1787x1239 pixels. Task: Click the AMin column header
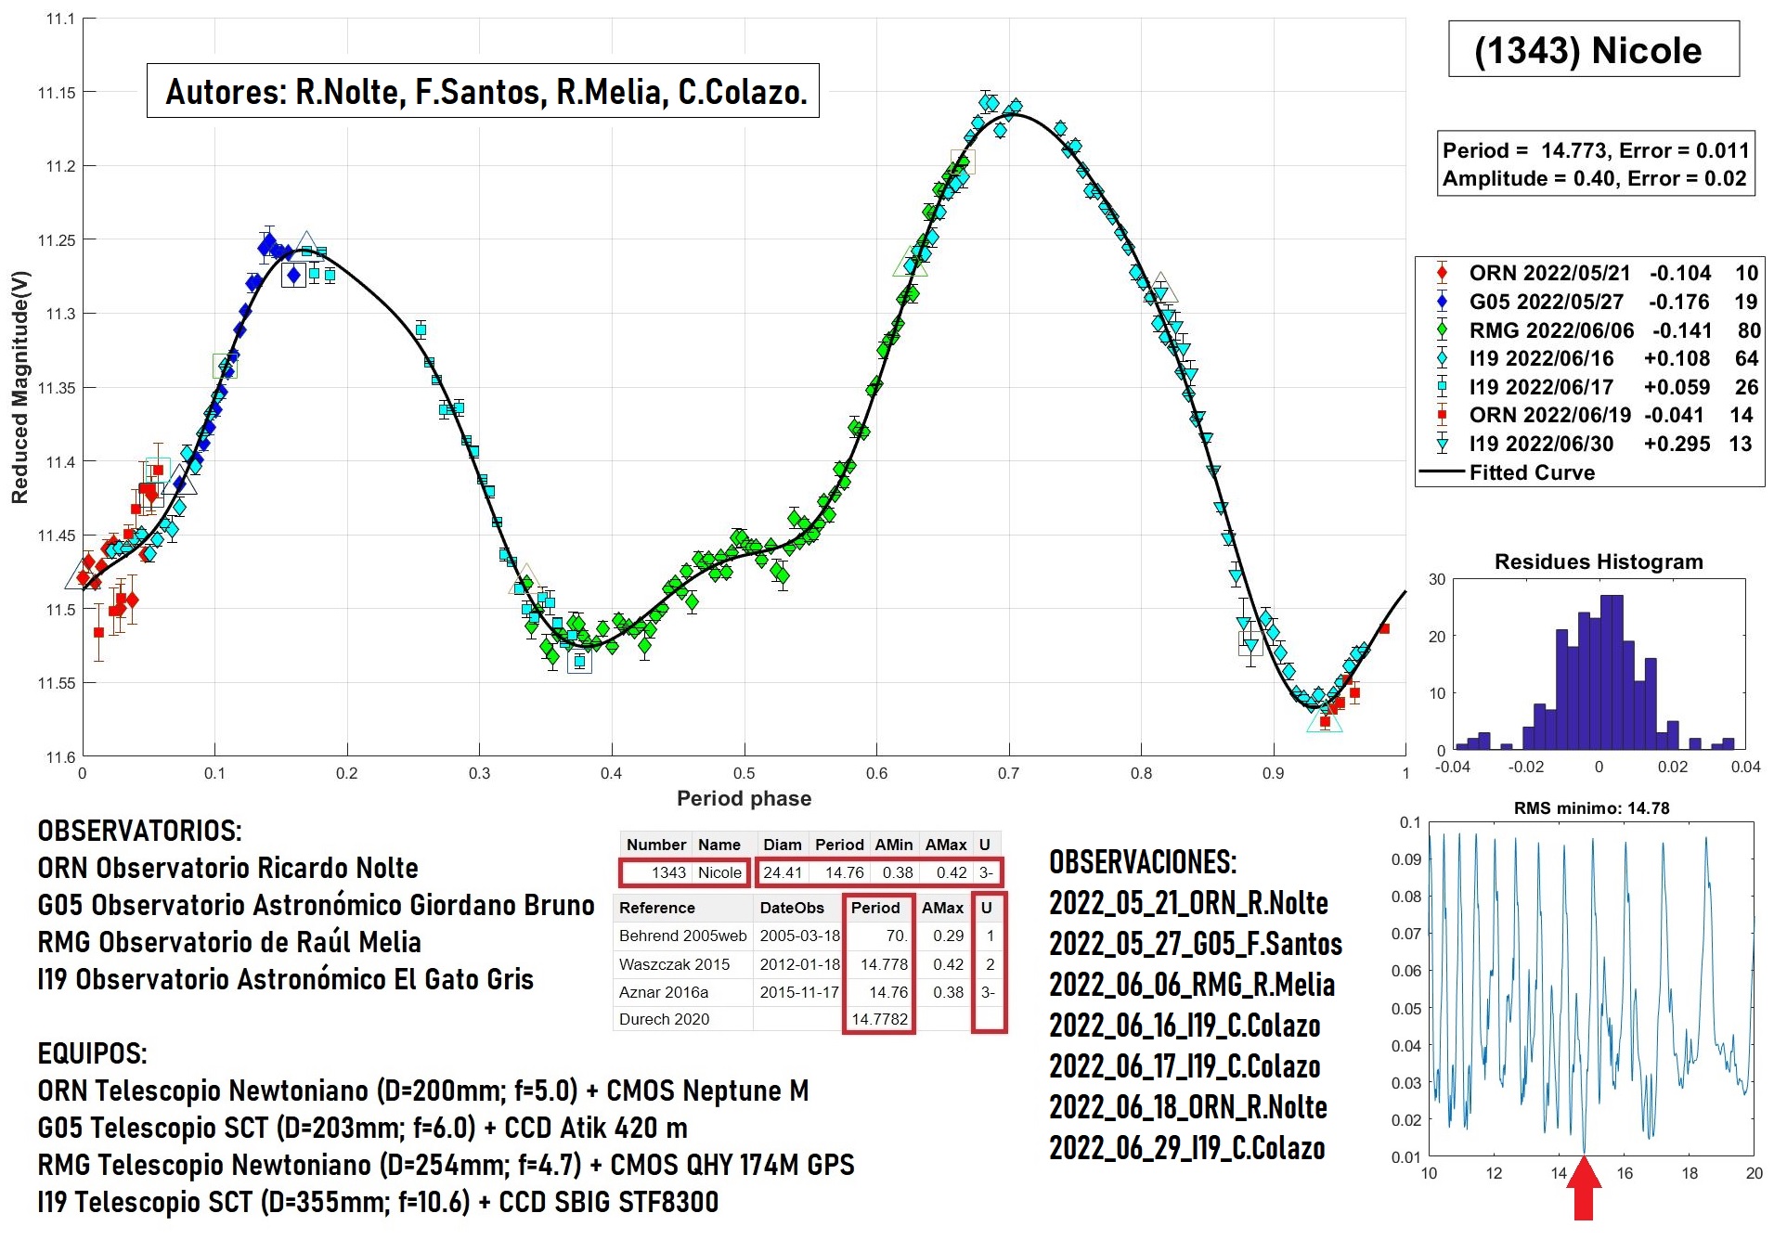click(x=893, y=845)
